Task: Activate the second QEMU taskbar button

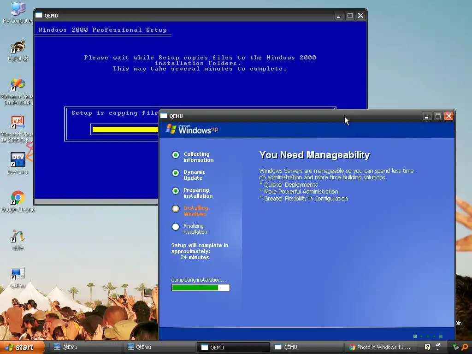Action: [306, 347]
